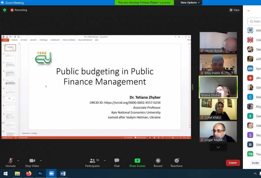This screenshot has width=261, height=178.
Task: Switch to slide sorter view icon
Action: click(x=154, y=138)
